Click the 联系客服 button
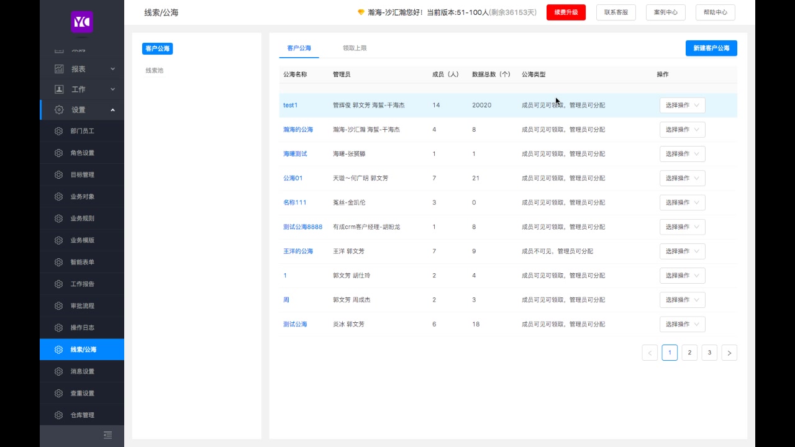Screen dimensions: 795x447 point(616,12)
